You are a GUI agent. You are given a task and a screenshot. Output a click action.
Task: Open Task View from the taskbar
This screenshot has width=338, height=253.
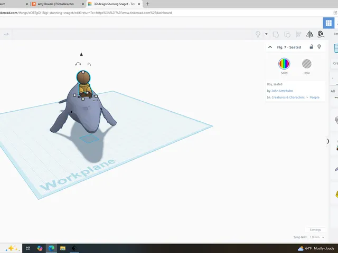(x=28, y=248)
